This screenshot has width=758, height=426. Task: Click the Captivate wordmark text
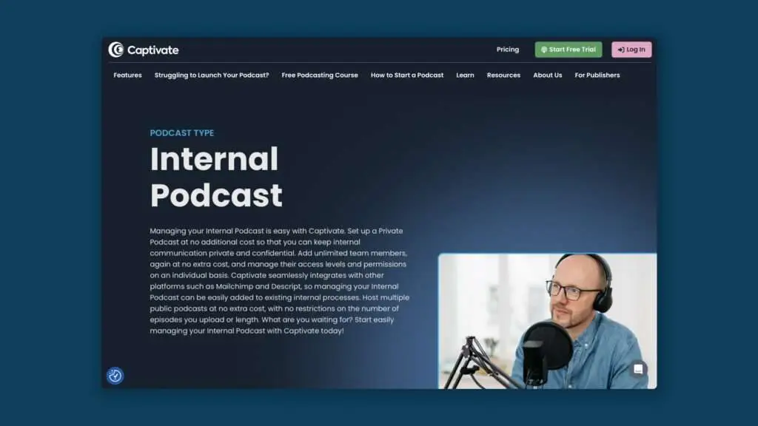click(153, 50)
